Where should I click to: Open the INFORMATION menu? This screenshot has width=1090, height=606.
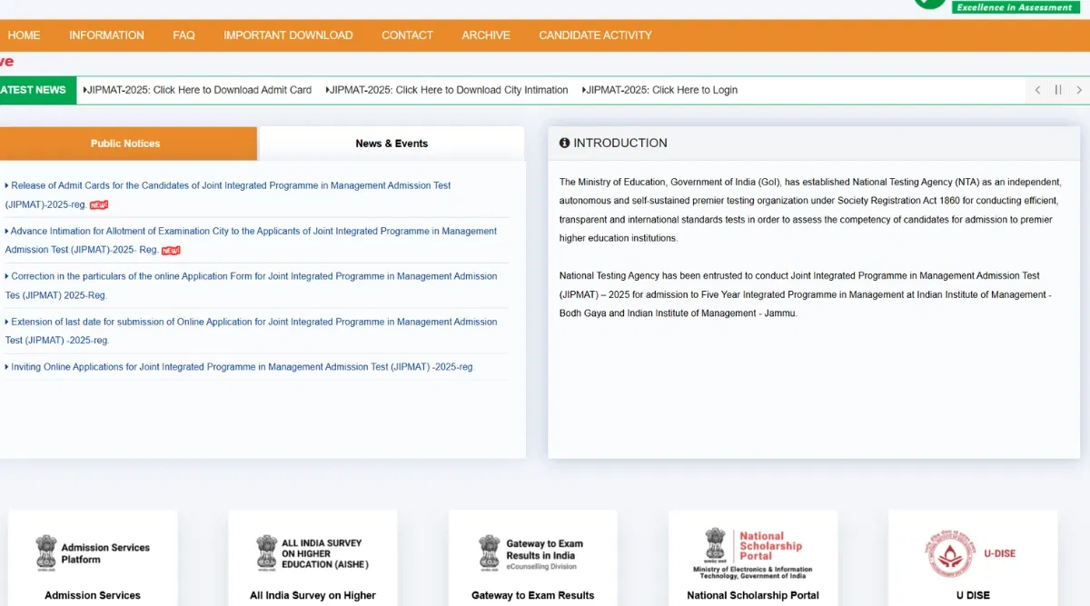pyautogui.click(x=106, y=35)
